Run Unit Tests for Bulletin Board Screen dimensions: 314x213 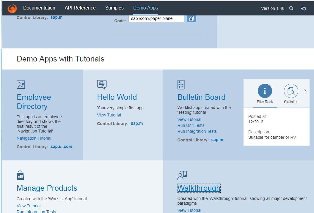[x=191, y=125]
